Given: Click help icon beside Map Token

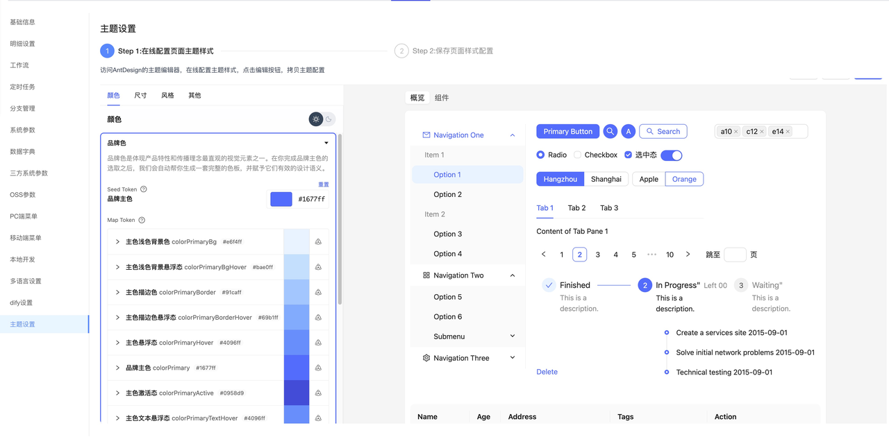Looking at the screenshot, I should coord(142,221).
